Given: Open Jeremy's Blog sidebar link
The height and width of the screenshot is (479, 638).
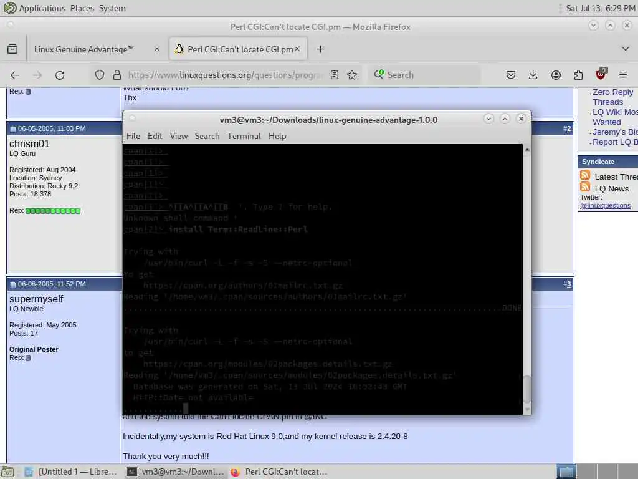Looking at the screenshot, I should (x=615, y=132).
